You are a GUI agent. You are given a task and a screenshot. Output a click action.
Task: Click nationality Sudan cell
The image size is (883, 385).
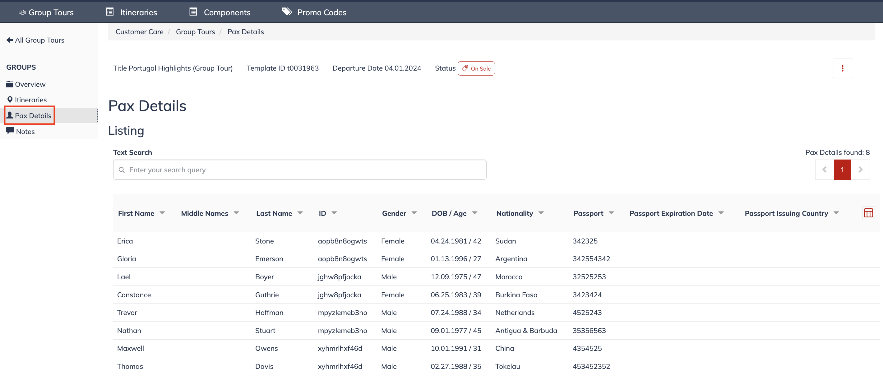point(506,241)
